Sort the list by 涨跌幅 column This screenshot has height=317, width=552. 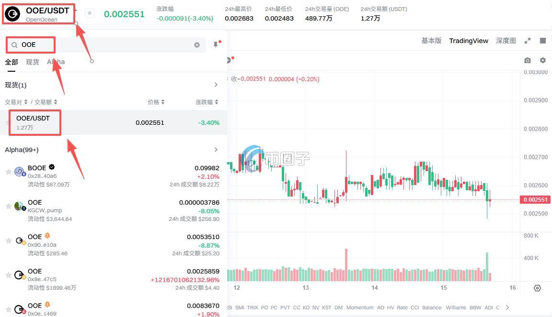[x=207, y=102]
